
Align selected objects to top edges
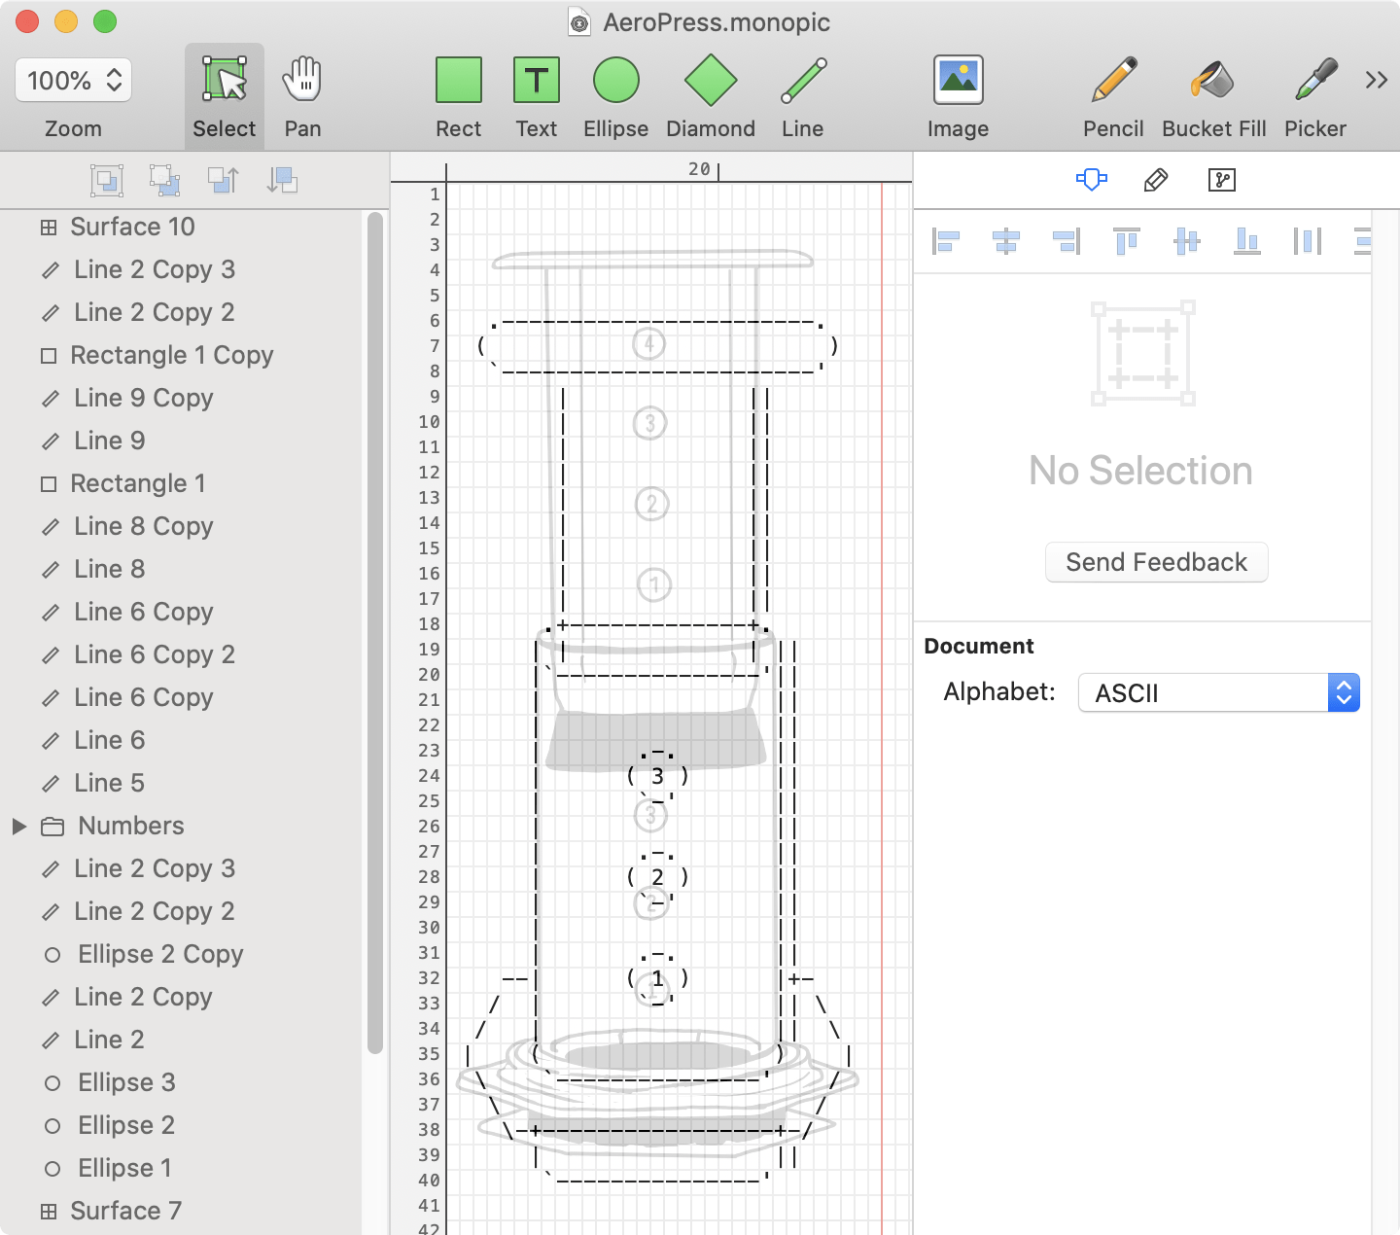pos(1127,240)
